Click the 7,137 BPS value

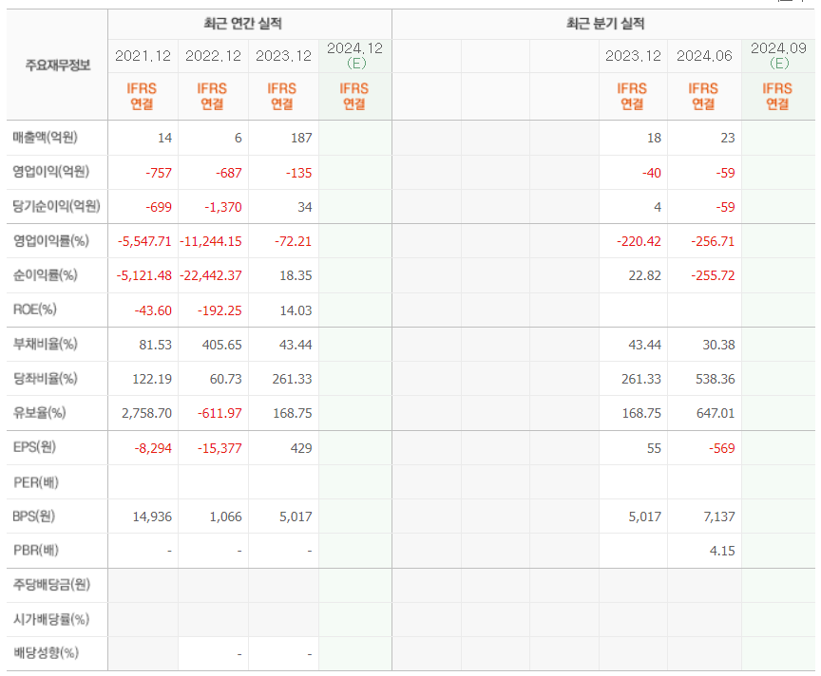point(719,516)
